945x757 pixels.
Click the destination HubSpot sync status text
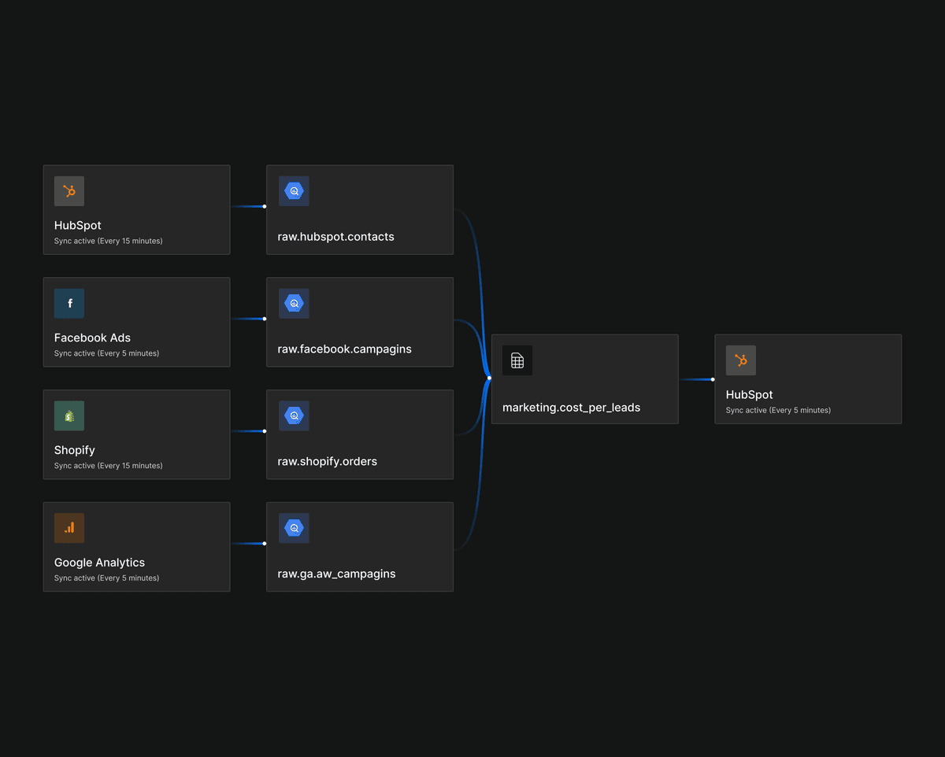(x=778, y=410)
